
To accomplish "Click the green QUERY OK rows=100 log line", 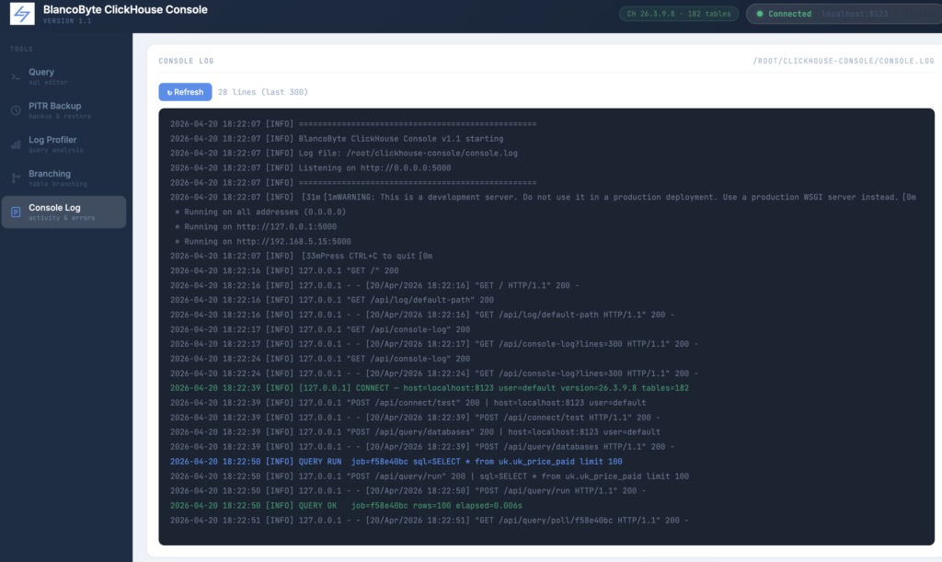I will pos(346,506).
